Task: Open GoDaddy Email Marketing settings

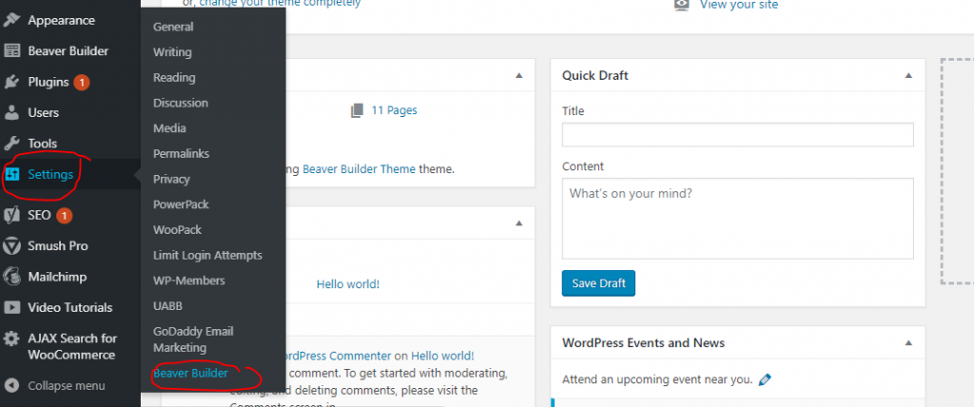Action: coord(193,339)
